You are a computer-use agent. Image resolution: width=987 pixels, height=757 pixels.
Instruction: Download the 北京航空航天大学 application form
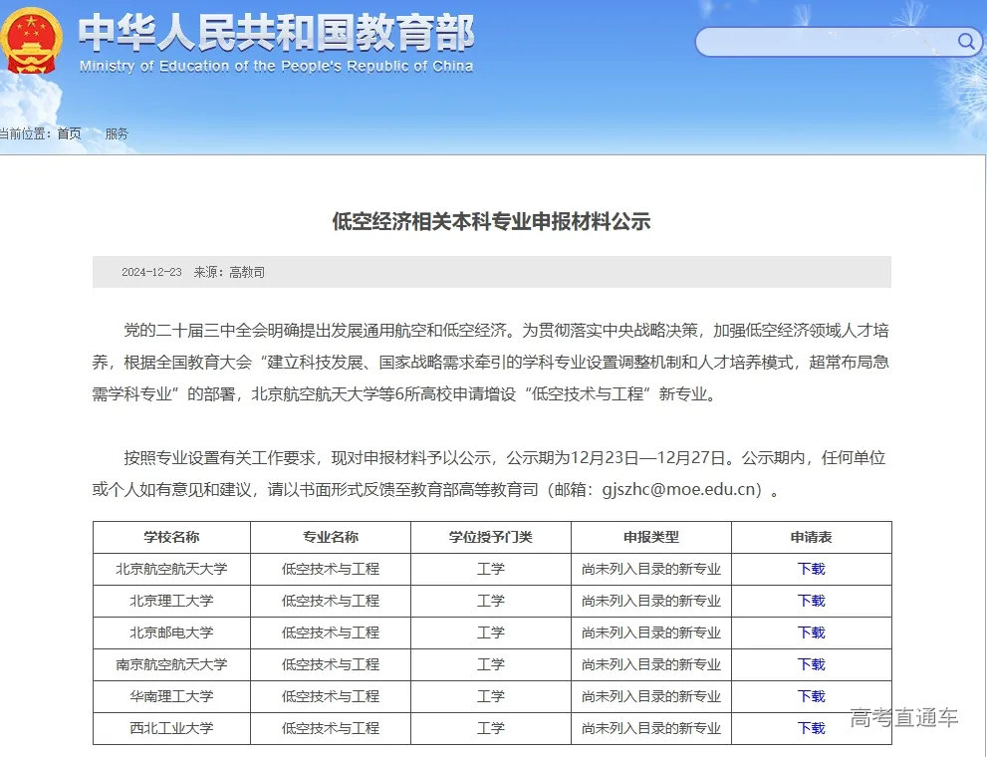pyautogui.click(x=810, y=569)
